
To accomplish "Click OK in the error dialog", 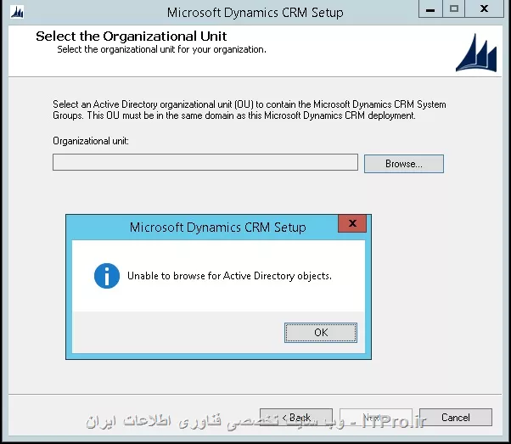I will tap(321, 333).
